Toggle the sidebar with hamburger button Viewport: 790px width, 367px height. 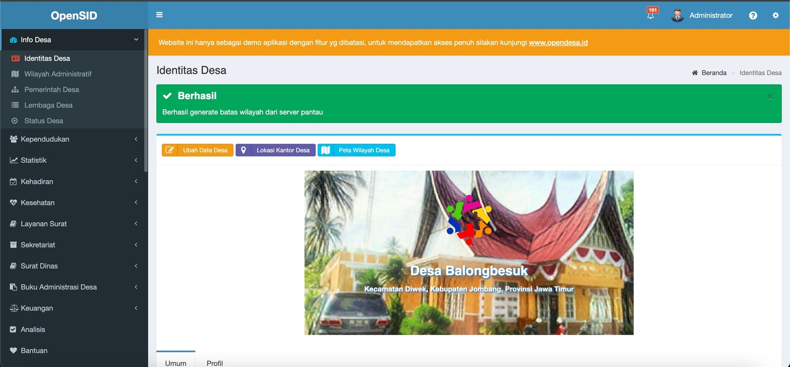(x=160, y=15)
